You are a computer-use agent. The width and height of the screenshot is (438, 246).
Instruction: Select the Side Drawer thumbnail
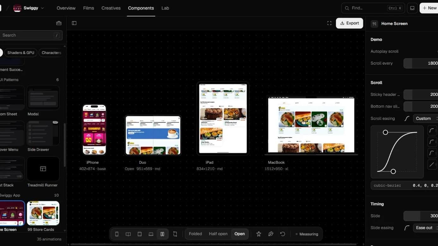[43, 133]
